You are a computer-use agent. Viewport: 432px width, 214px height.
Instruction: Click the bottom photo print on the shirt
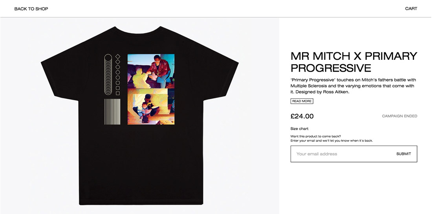[x=151, y=107]
